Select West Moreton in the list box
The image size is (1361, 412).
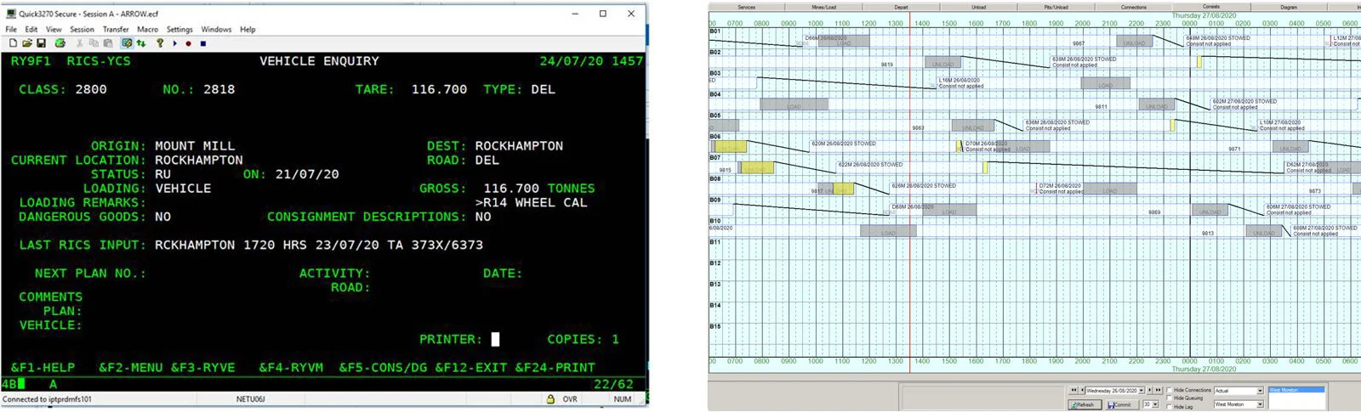[x=1296, y=390]
